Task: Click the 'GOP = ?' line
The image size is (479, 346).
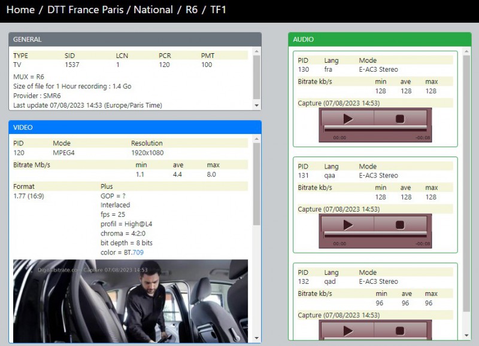Action: pyautogui.click(x=113, y=196)
